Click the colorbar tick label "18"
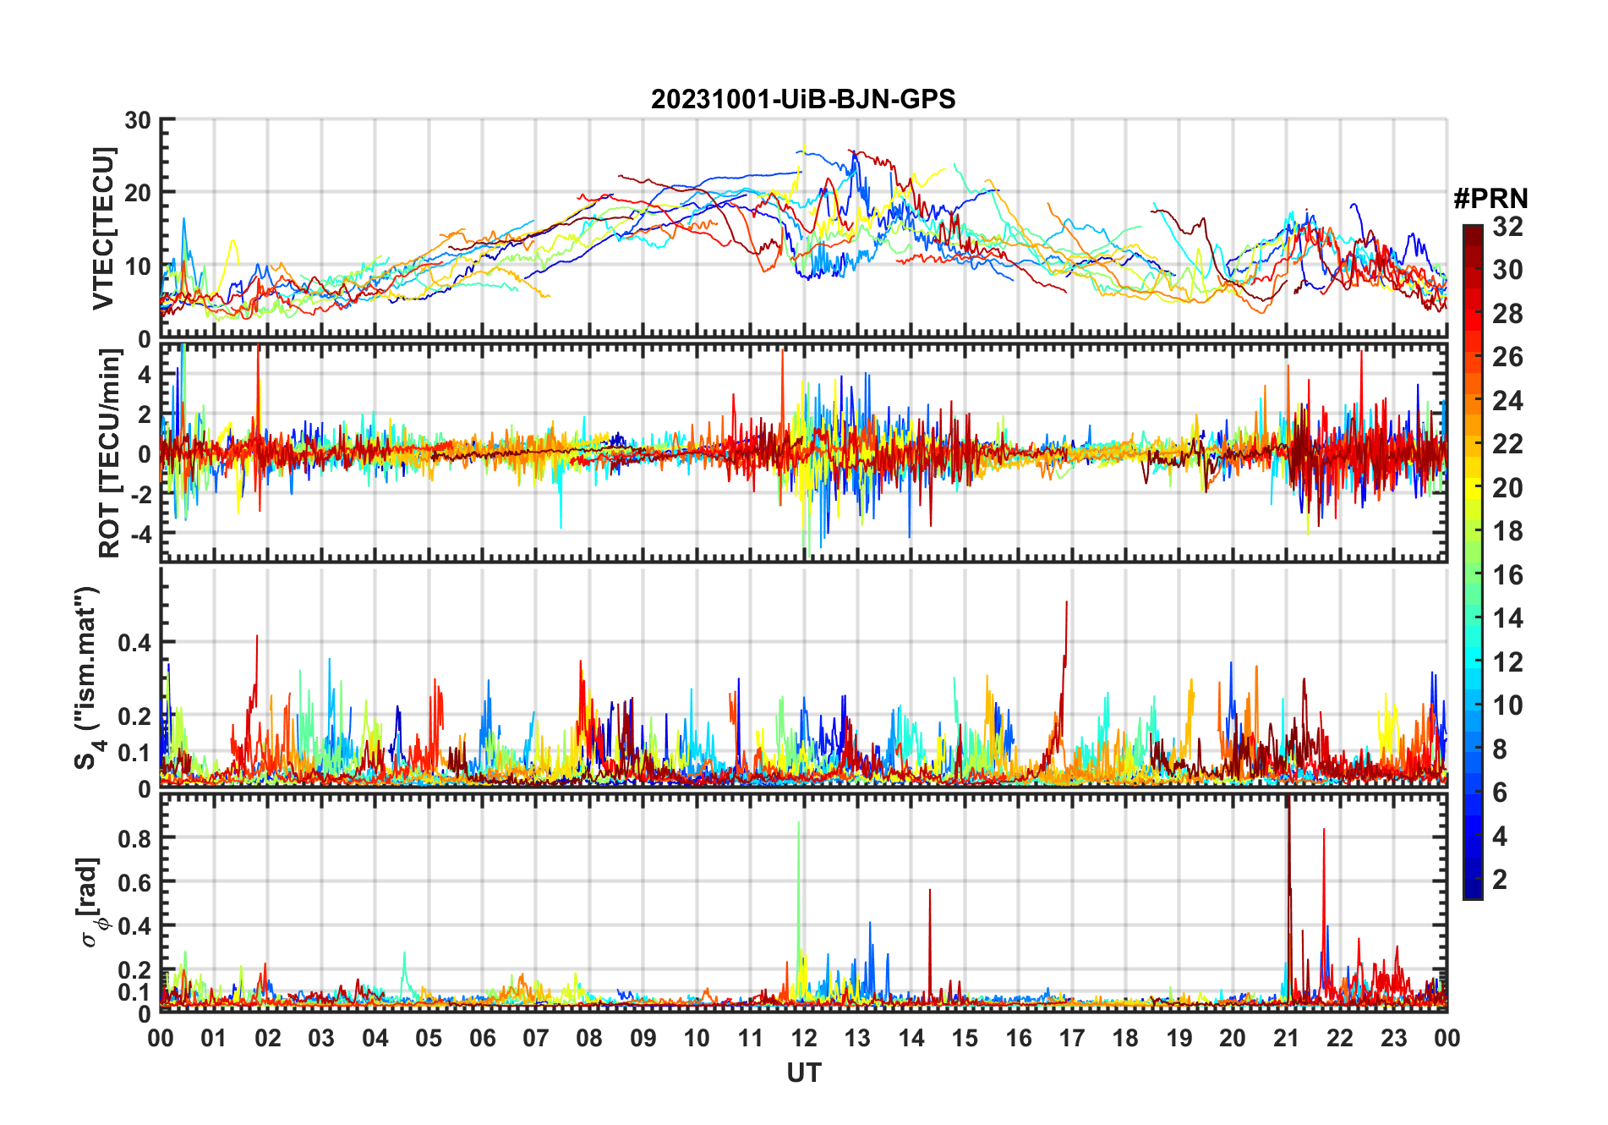 [1508, 531]
